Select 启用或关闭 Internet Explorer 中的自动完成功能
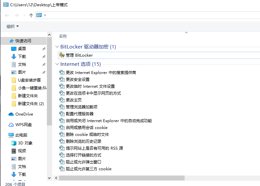Image resolution: width=260 pixels, height=186 pixels. click(x=109, y=121)
